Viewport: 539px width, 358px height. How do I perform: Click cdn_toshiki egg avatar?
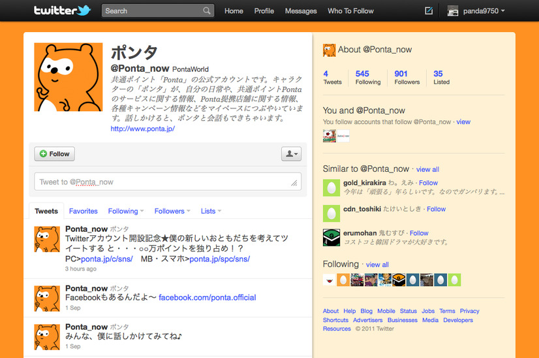(331, 214)
